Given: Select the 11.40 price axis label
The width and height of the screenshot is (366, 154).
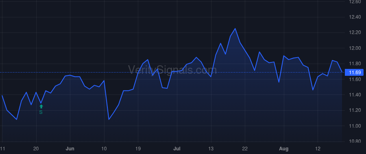Looking at the screenshot, I should 355,95.
